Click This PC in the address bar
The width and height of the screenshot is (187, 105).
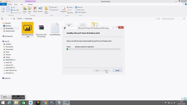20,19
